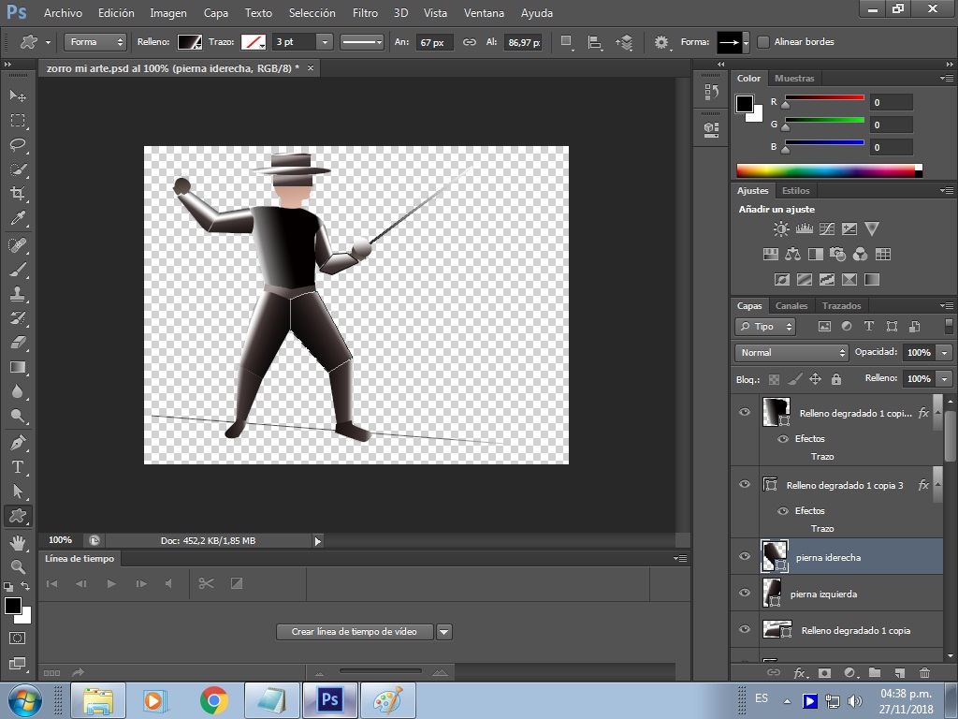This screenshot has height=719, width=958.
Task: Open layer style fx menu at panel bottom
Action: 800,672
